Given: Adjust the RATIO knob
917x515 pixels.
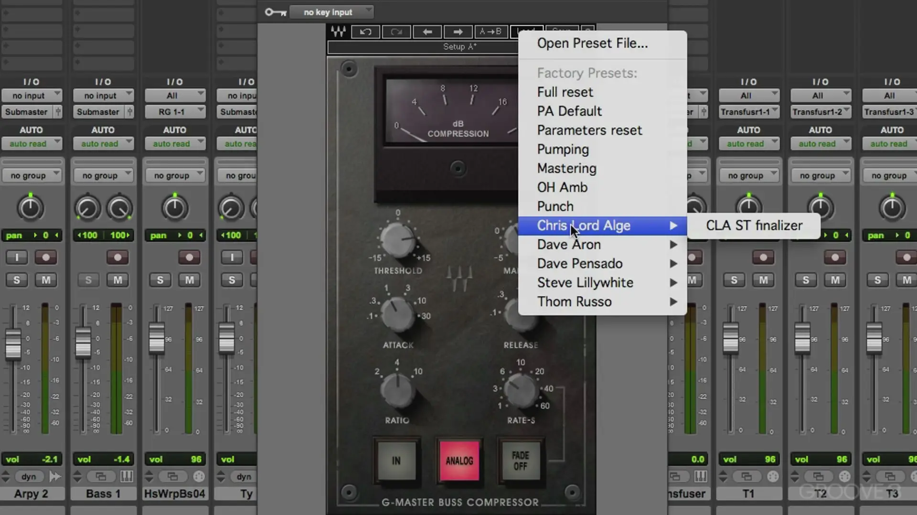Looking at the screenshot, I should (x=397, y=390).
